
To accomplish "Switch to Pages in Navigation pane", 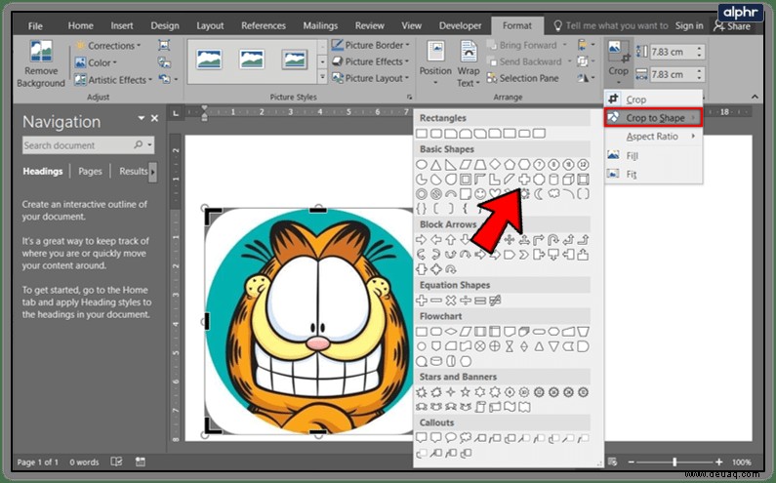I will pyautogui.click(x=90, y=171).
